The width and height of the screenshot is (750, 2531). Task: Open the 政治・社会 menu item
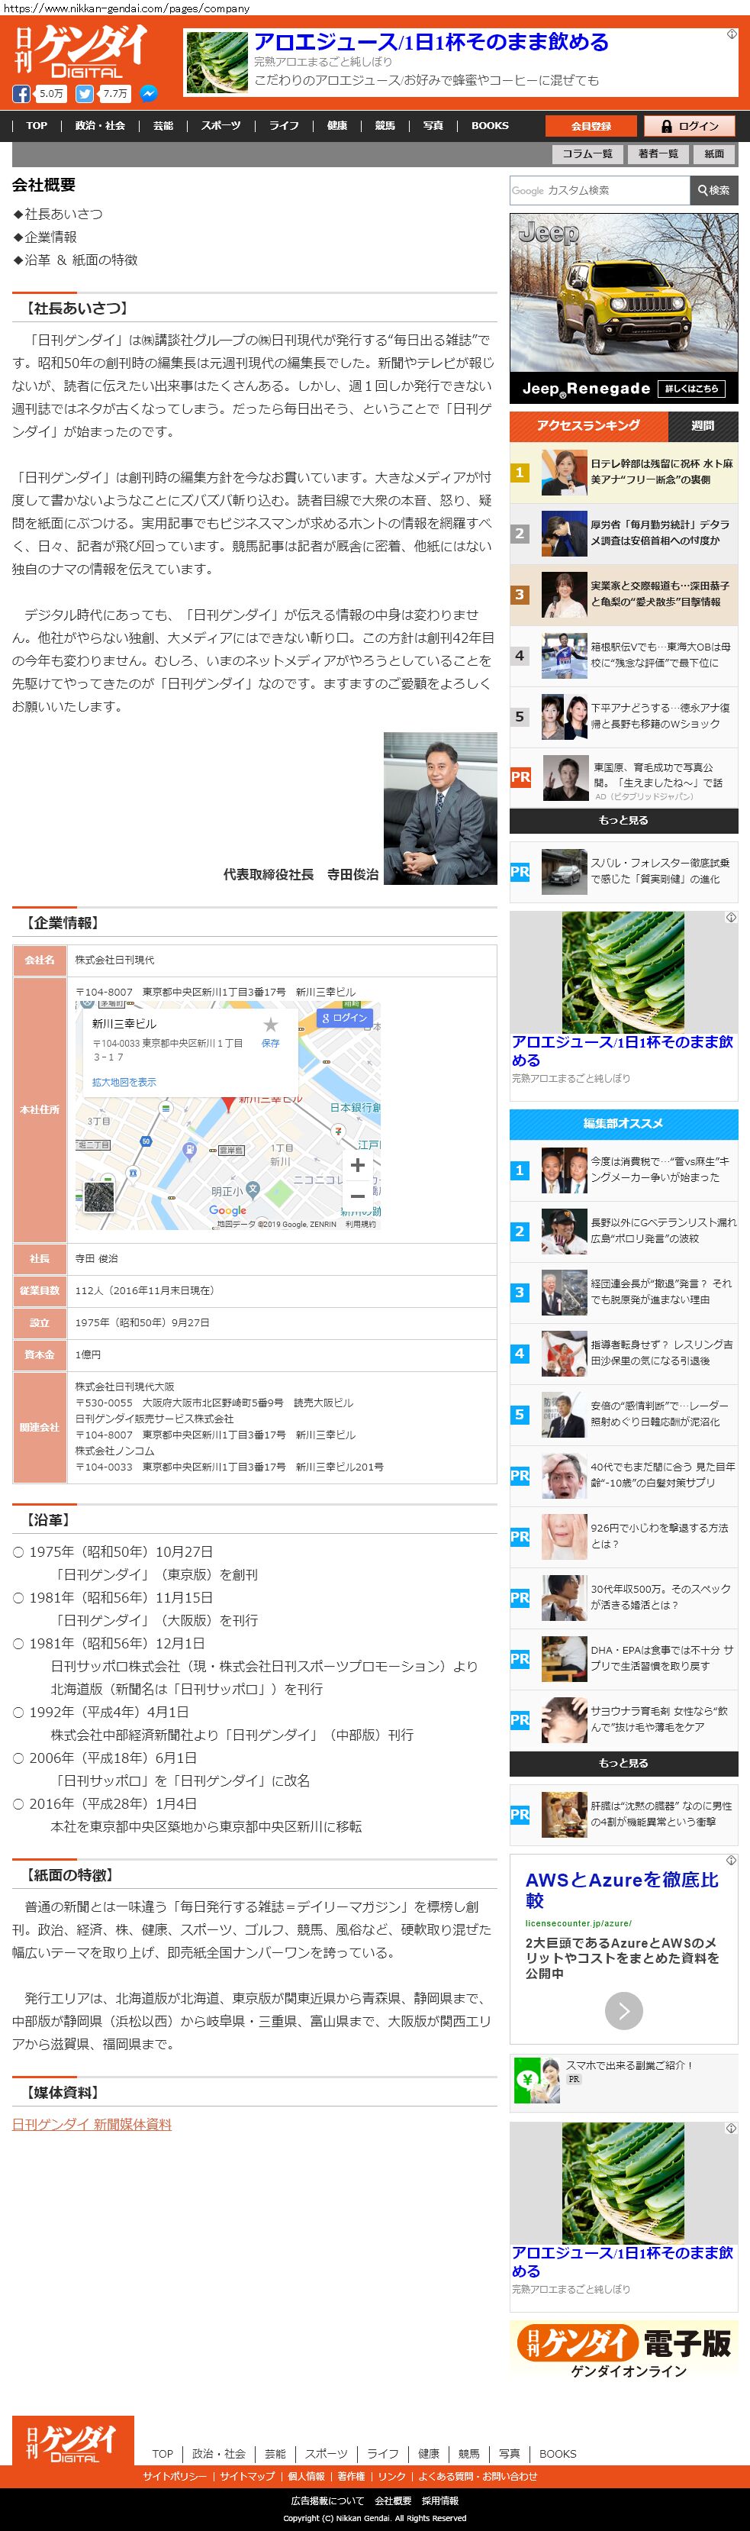(100, 126)
